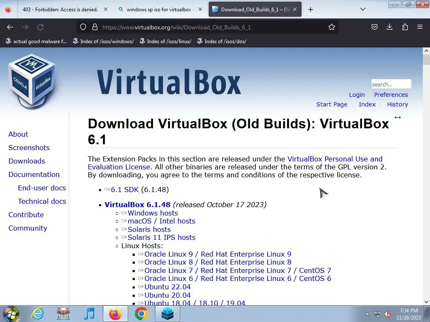Open the Save to Pocket icon
430x322 pixels.
pos(374,27)
